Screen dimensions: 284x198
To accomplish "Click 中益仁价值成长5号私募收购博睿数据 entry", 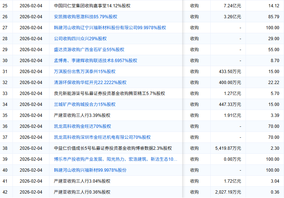I will tap(113, 148).
